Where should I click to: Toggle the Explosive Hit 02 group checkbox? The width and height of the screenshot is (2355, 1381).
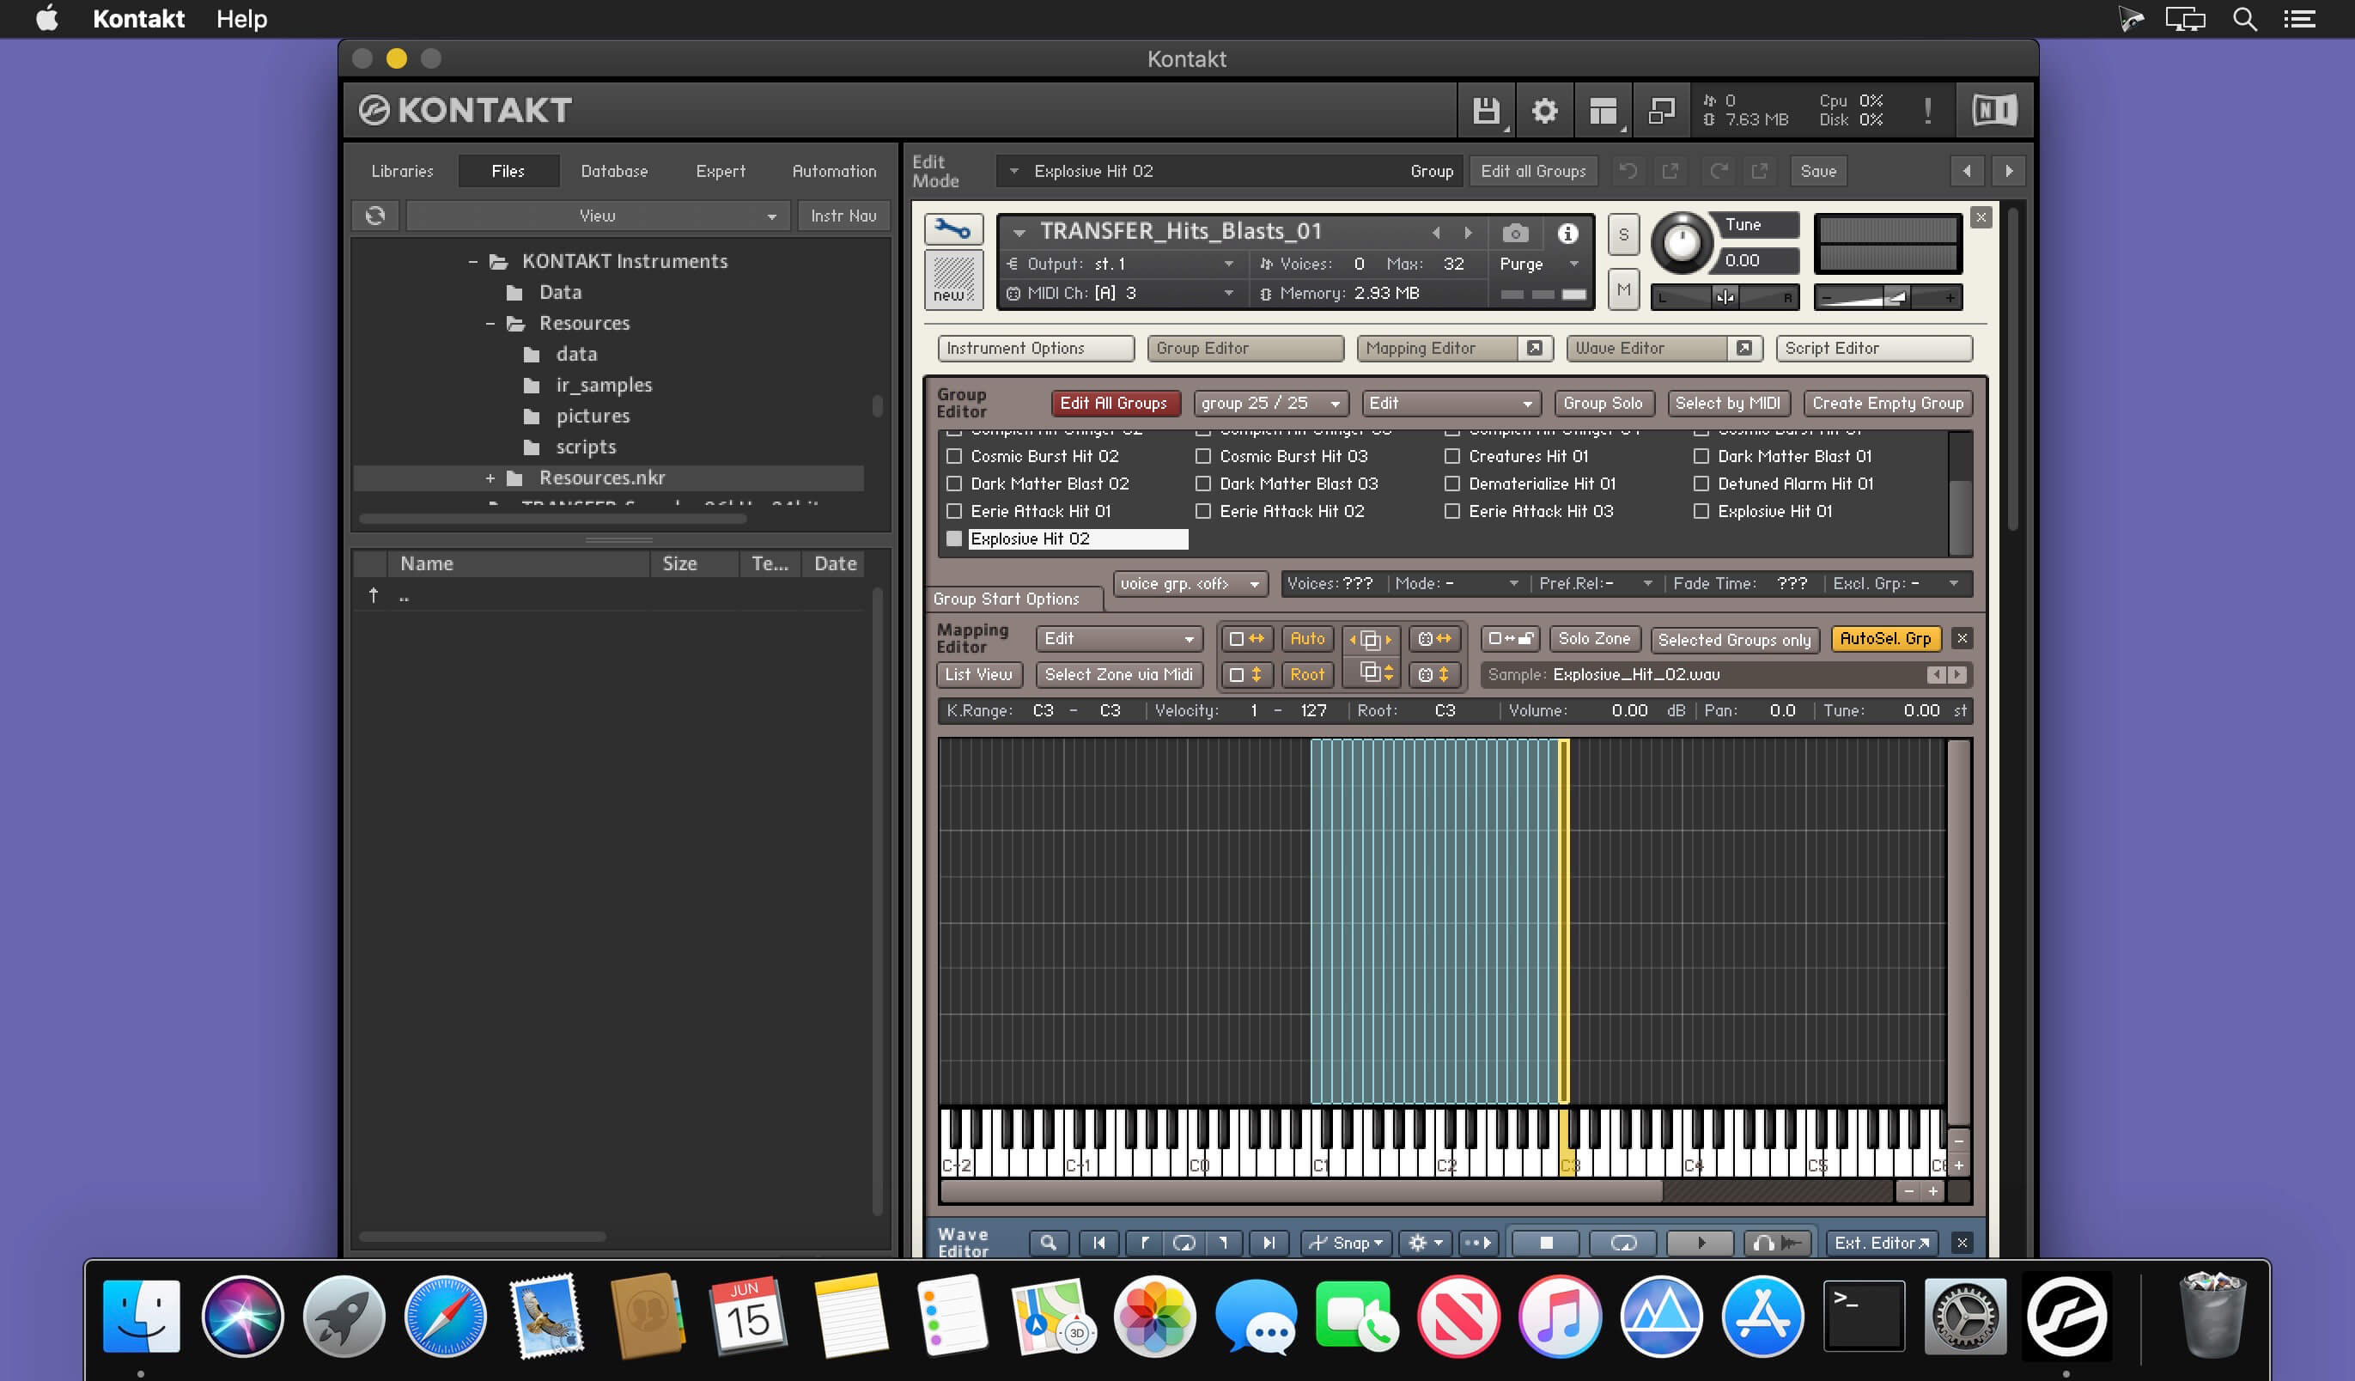point(954,539)
